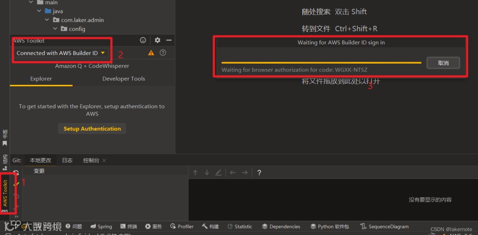Cancel the AWS Builder ID sign in (取消)
Viewport: 478px width, 235px height.
pos(443,63)
